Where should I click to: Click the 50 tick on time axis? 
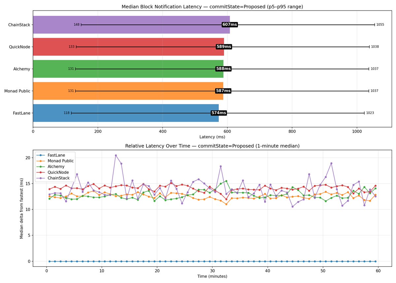pos(323,270)
